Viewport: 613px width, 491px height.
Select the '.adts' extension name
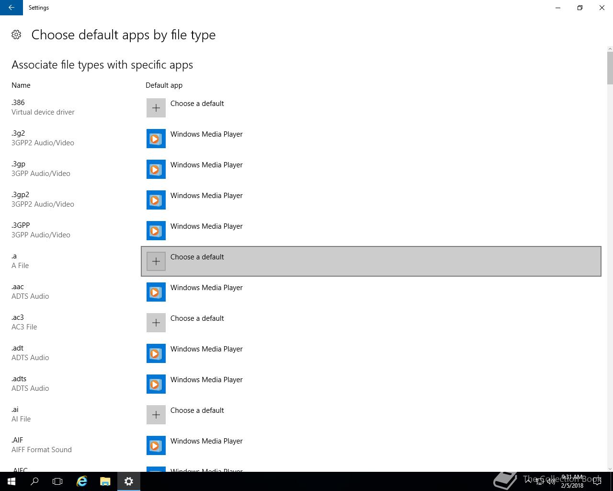[19, 379]
